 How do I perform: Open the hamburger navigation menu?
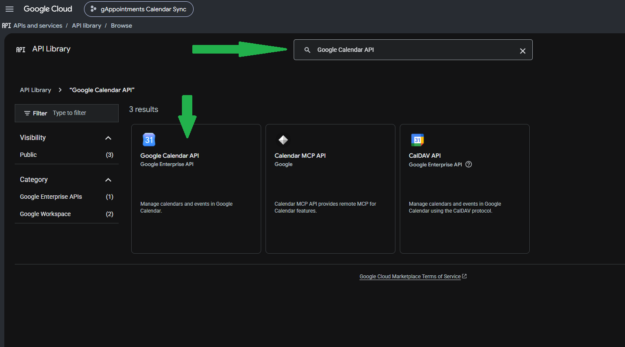[x=10, y=9]
